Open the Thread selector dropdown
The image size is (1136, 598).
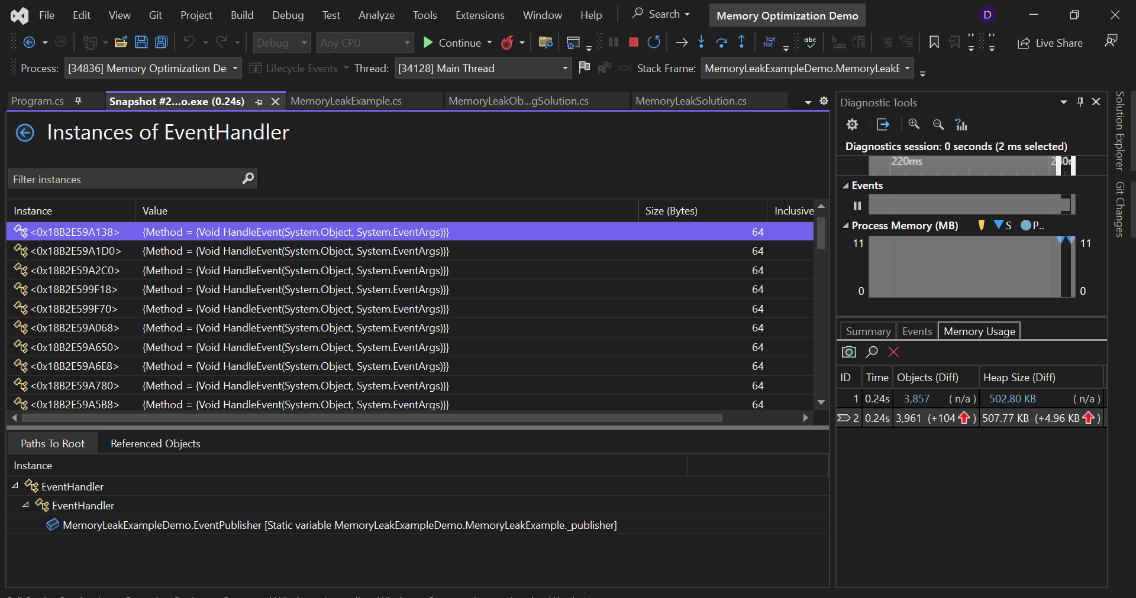tap(564, 68)
